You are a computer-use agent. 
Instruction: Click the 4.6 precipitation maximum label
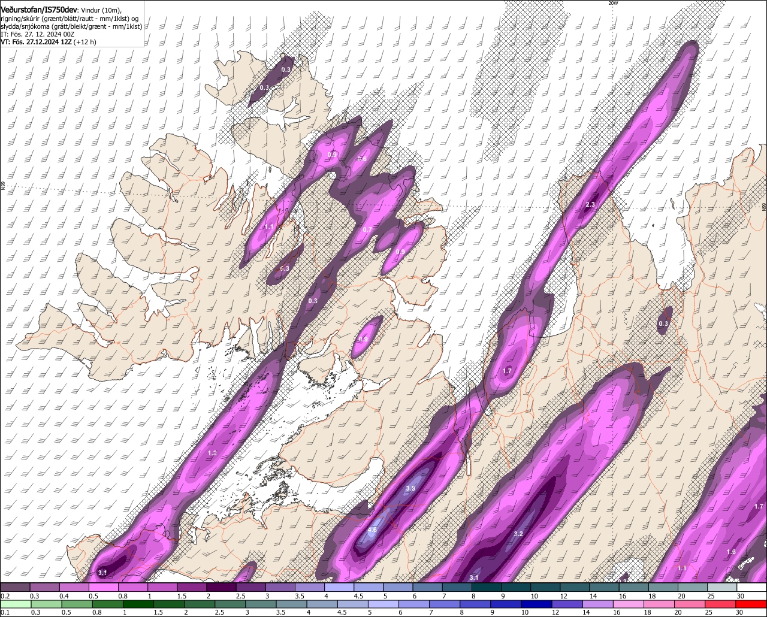[x=372, y=530]
